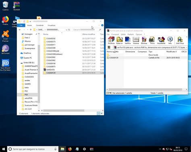
Task: Go up one folder in File Explorer
Action: pyautogui.click(x=31, y=30)
